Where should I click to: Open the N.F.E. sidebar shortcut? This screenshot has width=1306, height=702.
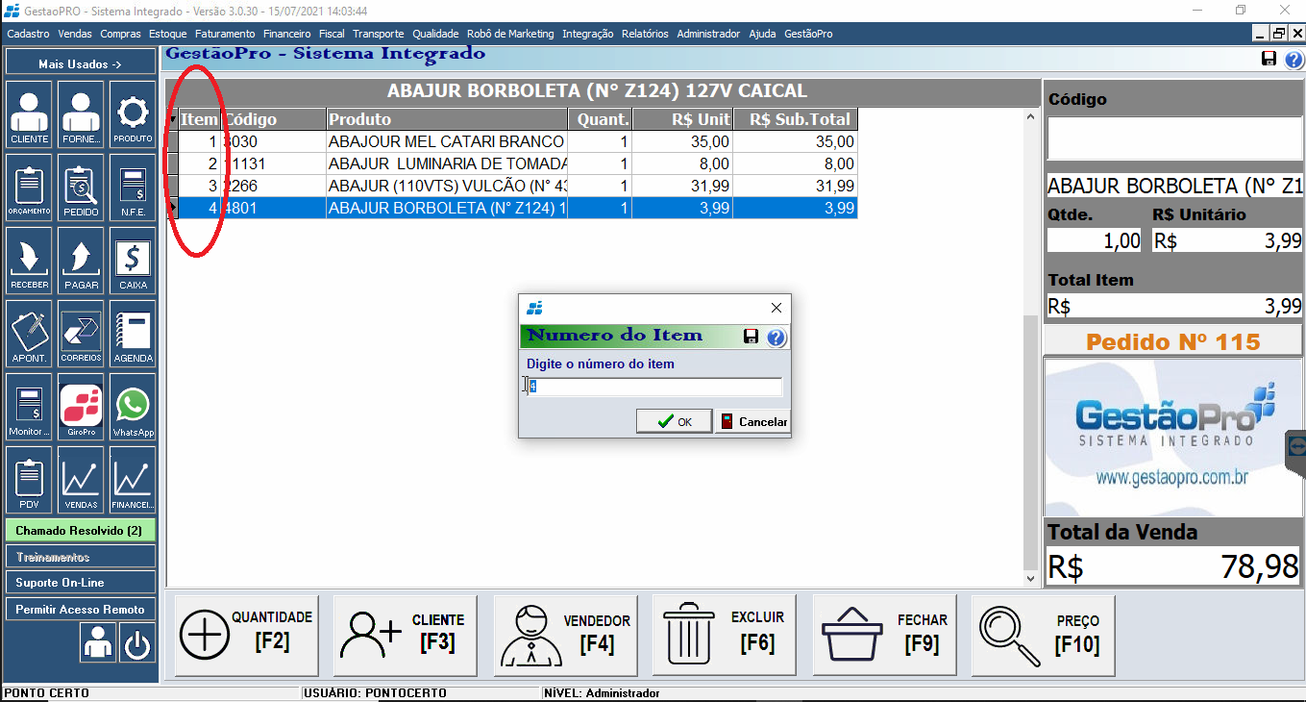(x=133, y=187)
